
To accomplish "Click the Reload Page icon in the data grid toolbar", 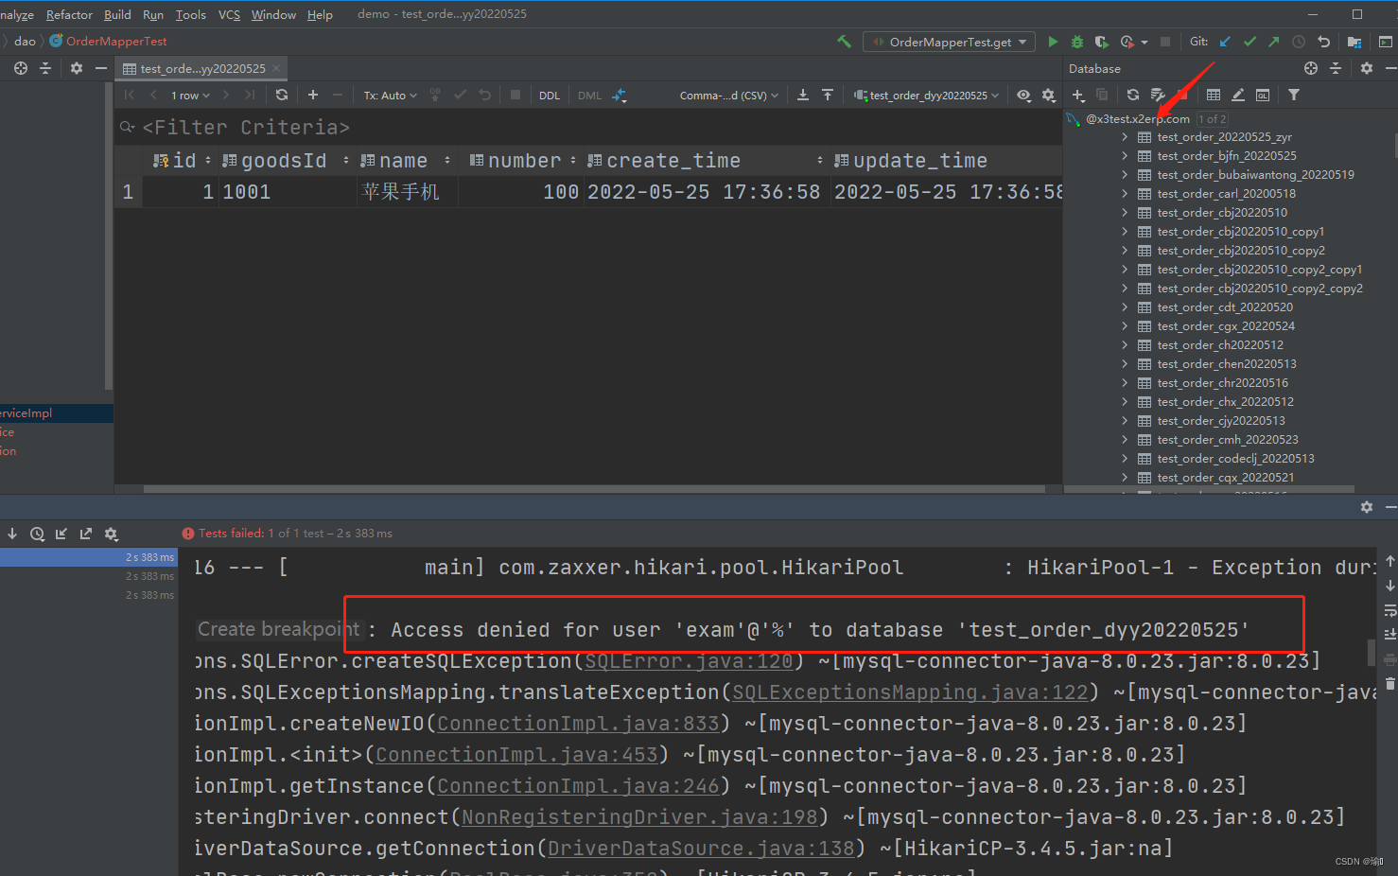I will pyautogui.click(x=282, y=95).
